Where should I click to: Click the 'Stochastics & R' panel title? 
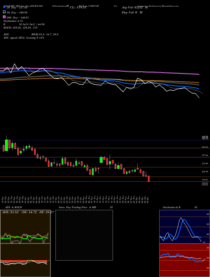[x=171, y=207]
